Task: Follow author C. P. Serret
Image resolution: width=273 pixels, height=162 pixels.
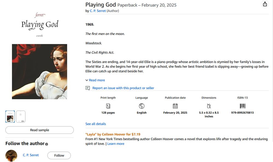Action: [x=59, y=155]
